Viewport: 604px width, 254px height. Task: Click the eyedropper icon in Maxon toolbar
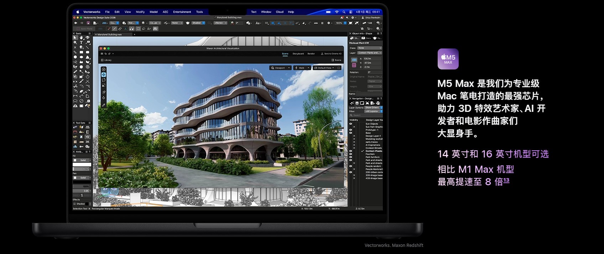(104, 105)
